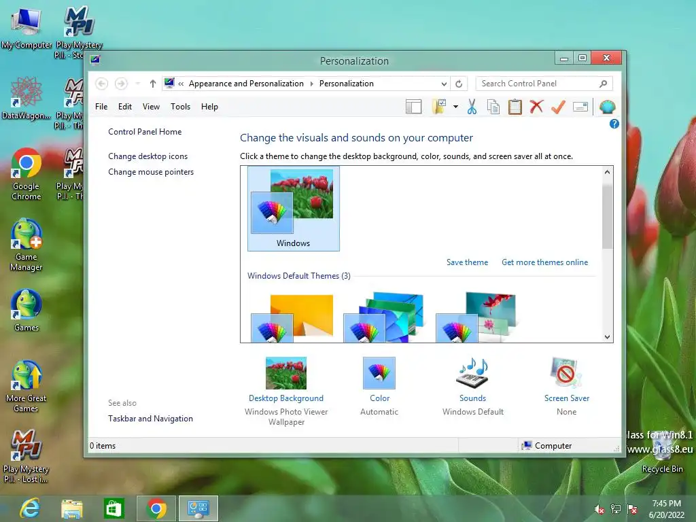Image resolution: width=696 pixels, height=522 pixels.
Task: Click Change desktop icons link
Action: [x=147, y=156]
